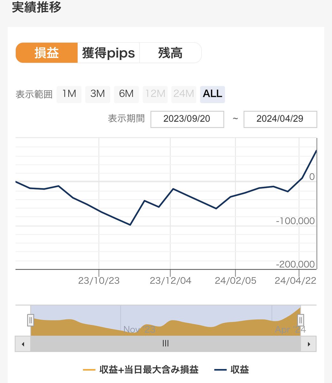
Task: Click the navigator scrollbar thumb grip
Action: (165, 344)
